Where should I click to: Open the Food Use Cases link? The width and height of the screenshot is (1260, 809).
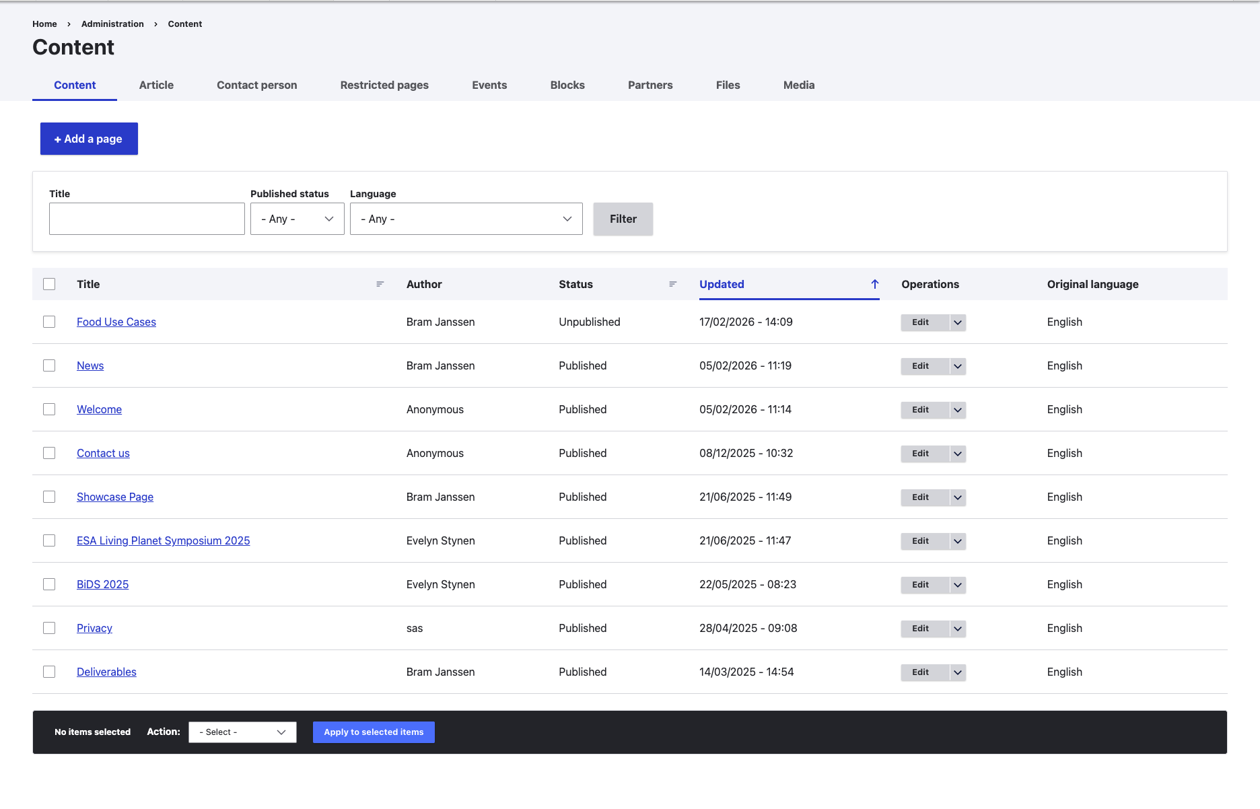(116, 322)
